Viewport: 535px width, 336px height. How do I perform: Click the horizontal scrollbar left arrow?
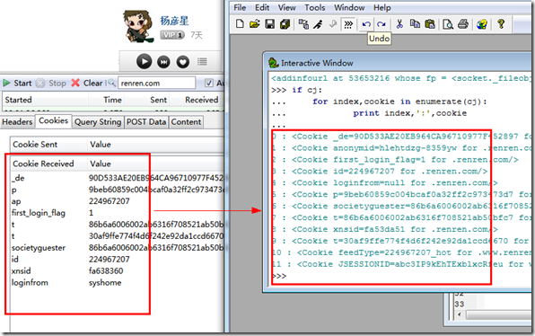click(460, 314)
